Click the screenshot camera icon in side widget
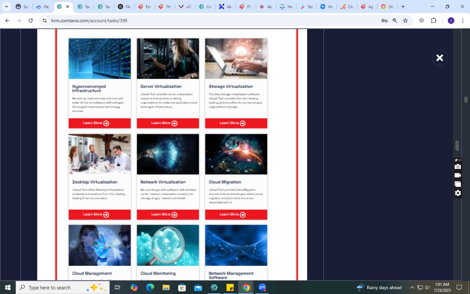470x294 pixels. 458,167
